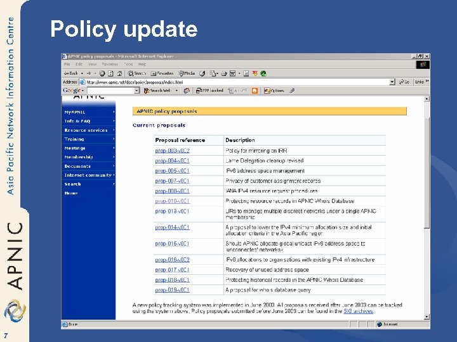The height and width of the screenshot is (342, 457).
Task: Open the Help menu
Action: click(x=142, y=64)
